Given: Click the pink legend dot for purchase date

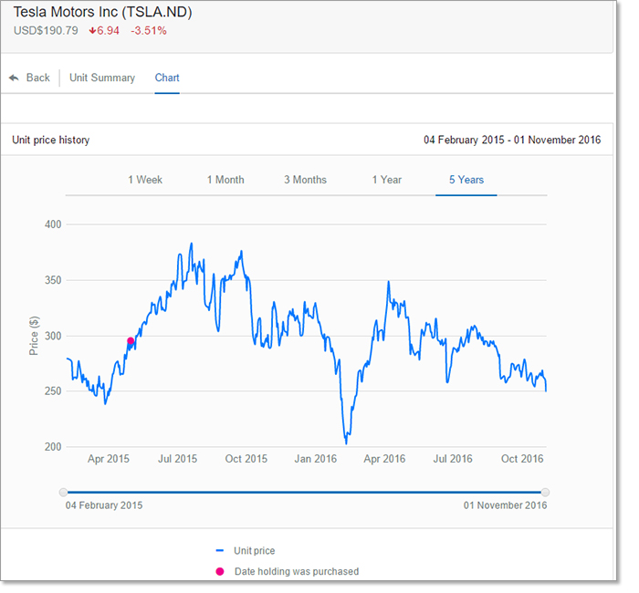Looking at the screenshot, I should [x=220, y=571].
